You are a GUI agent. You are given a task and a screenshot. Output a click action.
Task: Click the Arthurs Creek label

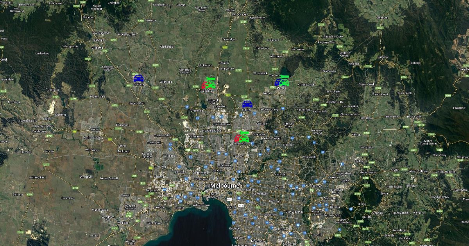click(x=306, y=84)
